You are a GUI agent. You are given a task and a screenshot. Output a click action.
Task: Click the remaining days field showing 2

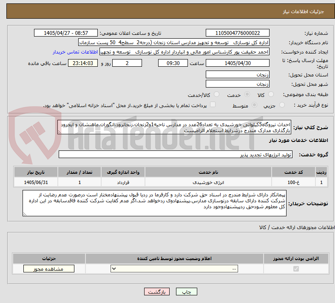[127, 63]
